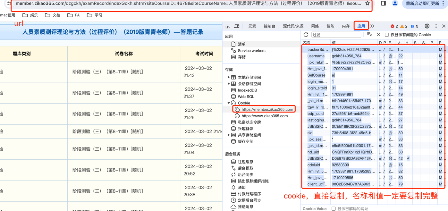Click the bookmark star icon in address bar
Screen dimensions: 448x211
click(368, 4)
